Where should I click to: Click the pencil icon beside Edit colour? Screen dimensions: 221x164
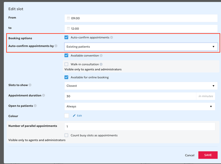click(74, 116)
